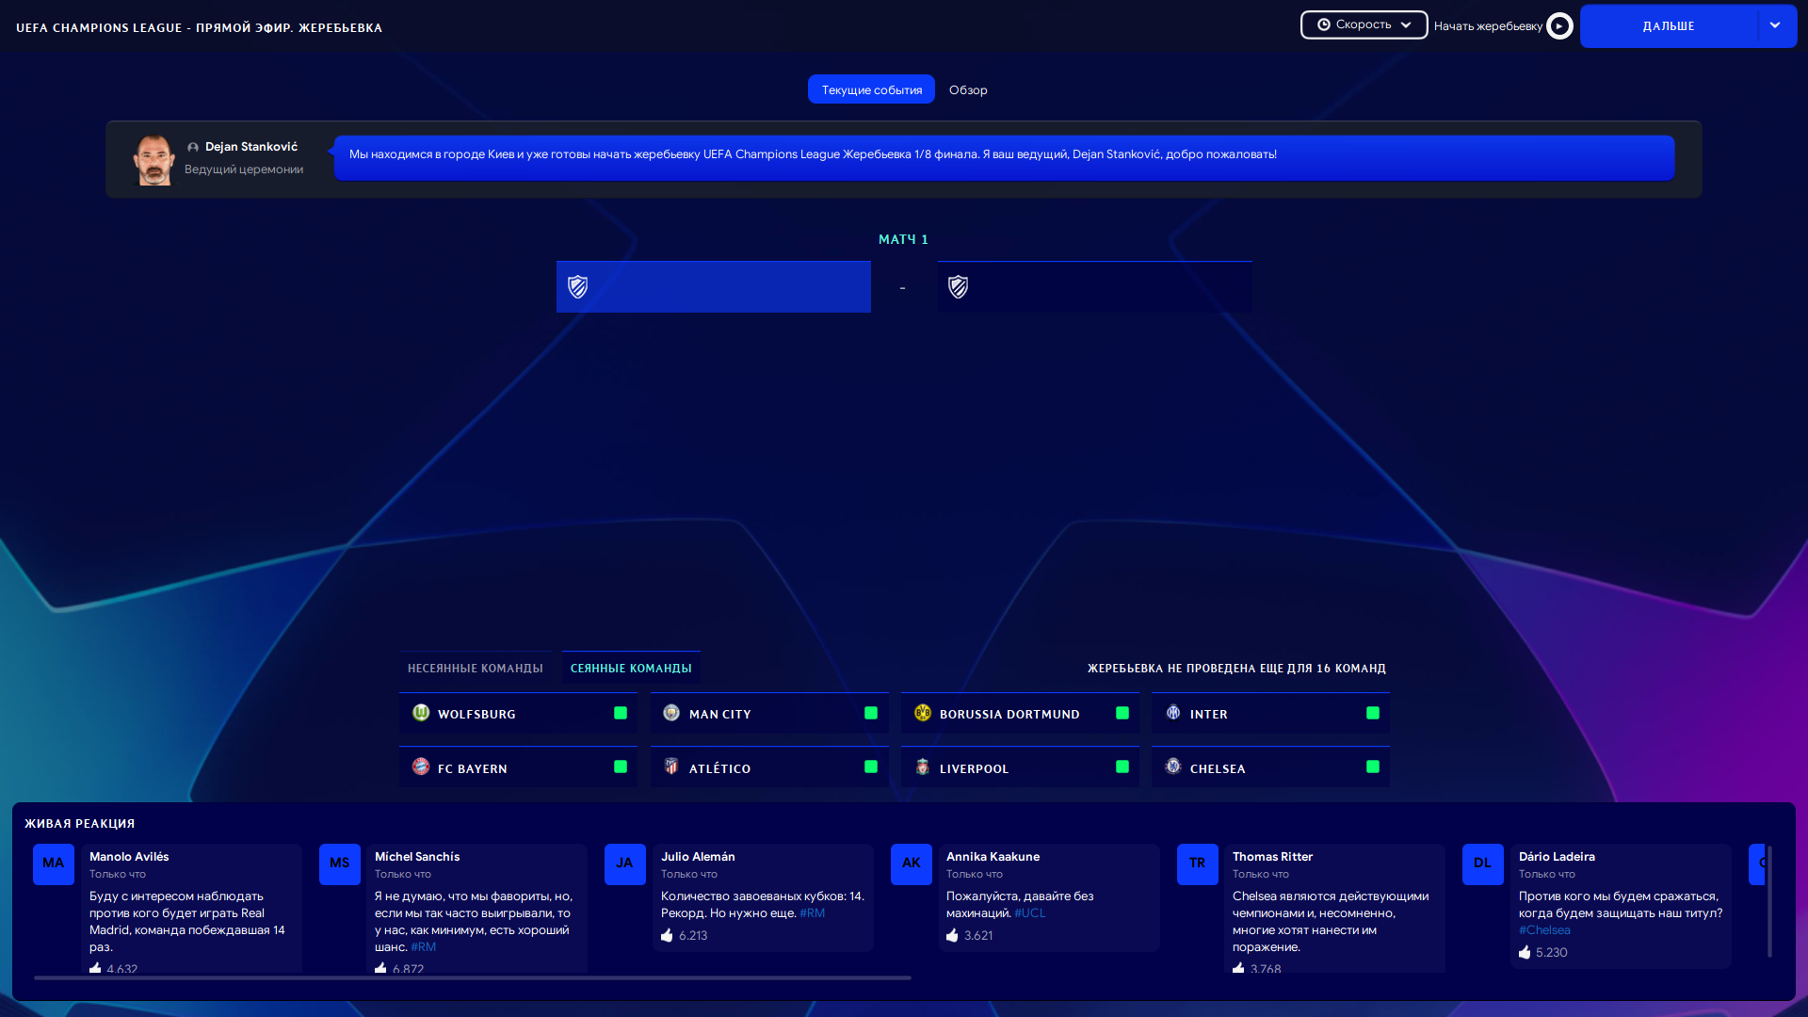Image resolution: width=1808 pixels, height=1017 pixels.
Task: Toggle the green marker for FC Bayern
Action: pos(621,767)
